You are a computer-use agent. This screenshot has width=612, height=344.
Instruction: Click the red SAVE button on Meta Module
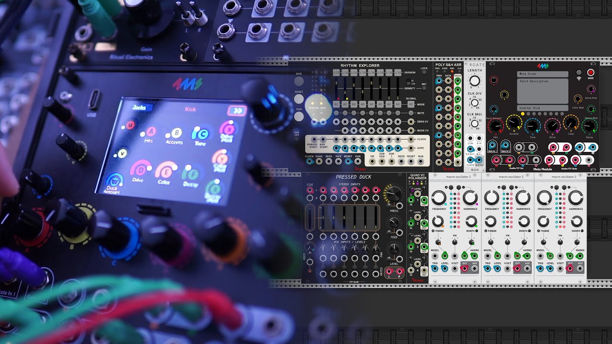tap(590, 72)
